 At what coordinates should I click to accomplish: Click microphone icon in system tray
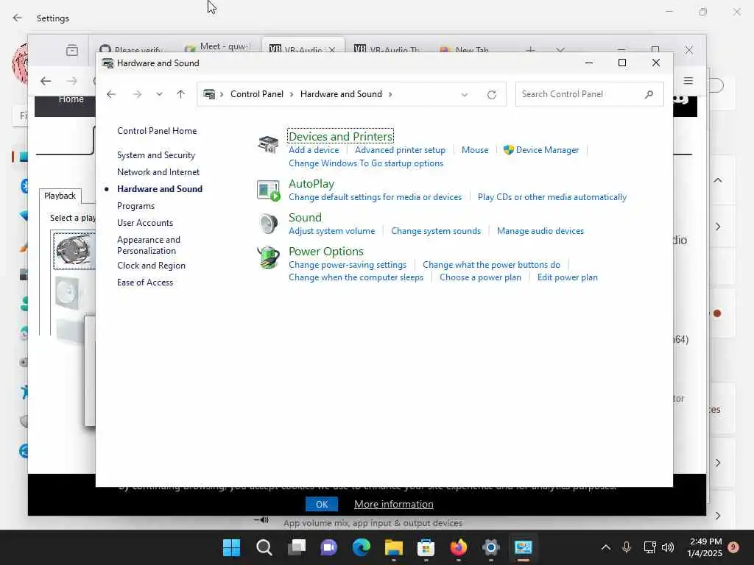[x=627, y=547]
